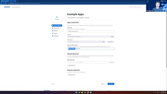Click the Upload plus icon for app image
This screenshot has width=167, height=94.
click(57, 17)
